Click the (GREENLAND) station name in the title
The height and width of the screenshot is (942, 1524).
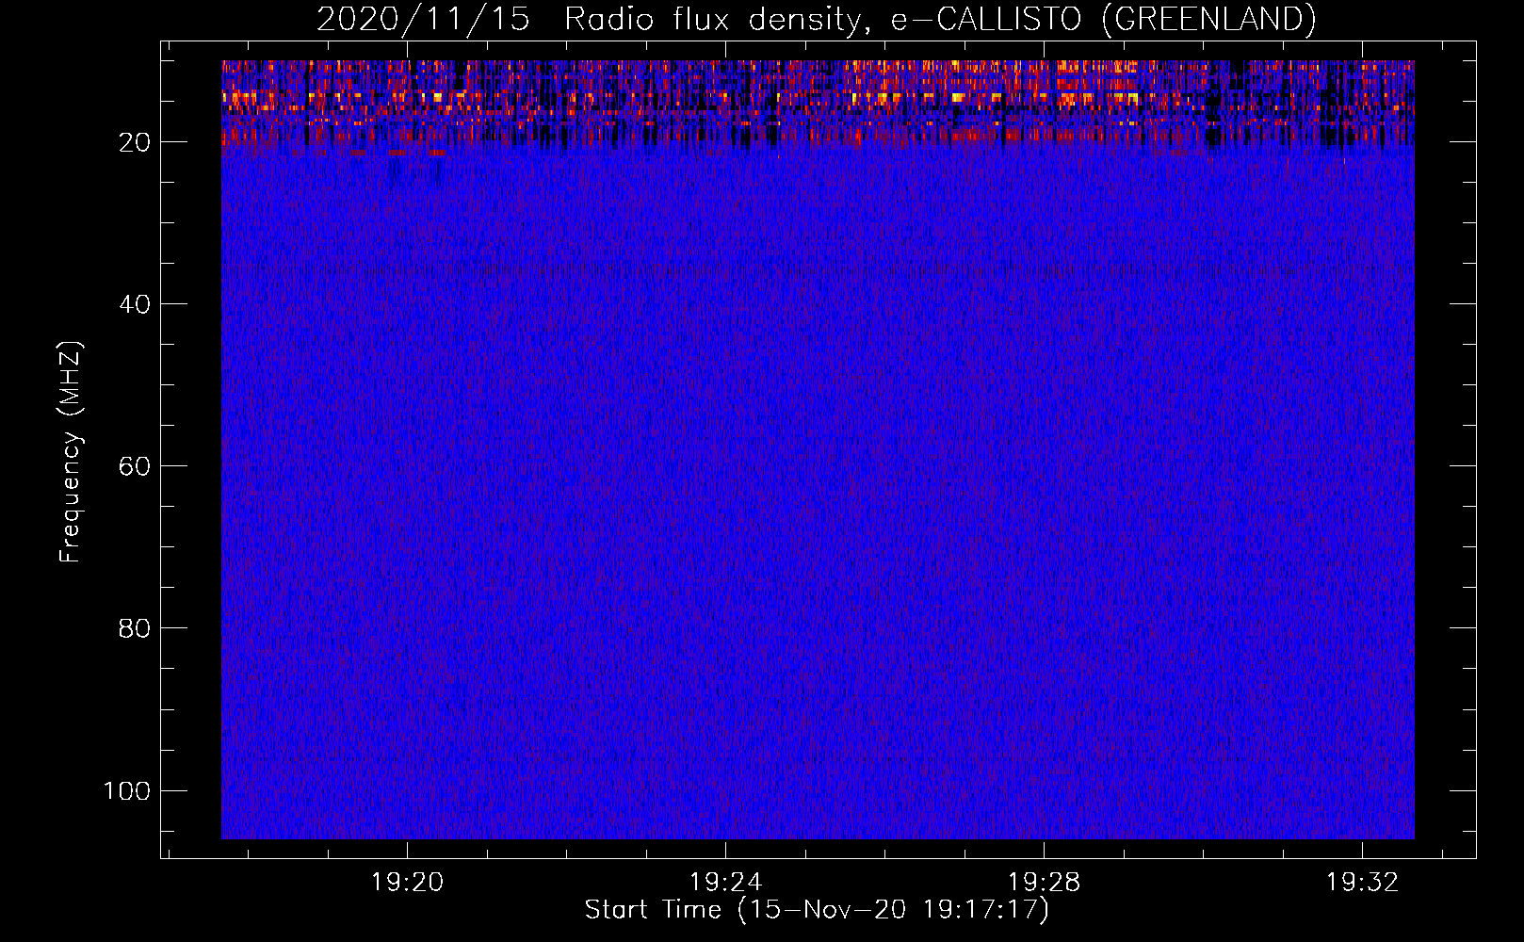click(x=1208, y=20)
